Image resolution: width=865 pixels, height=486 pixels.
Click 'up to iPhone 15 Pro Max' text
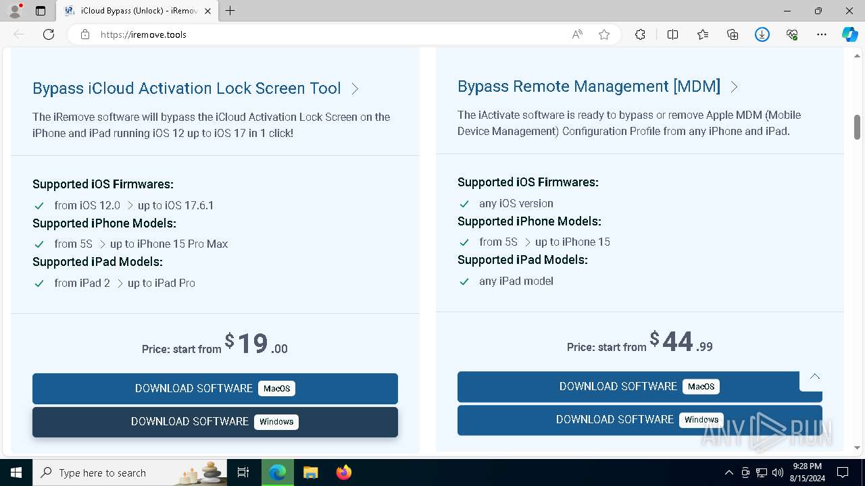(169, 244)
